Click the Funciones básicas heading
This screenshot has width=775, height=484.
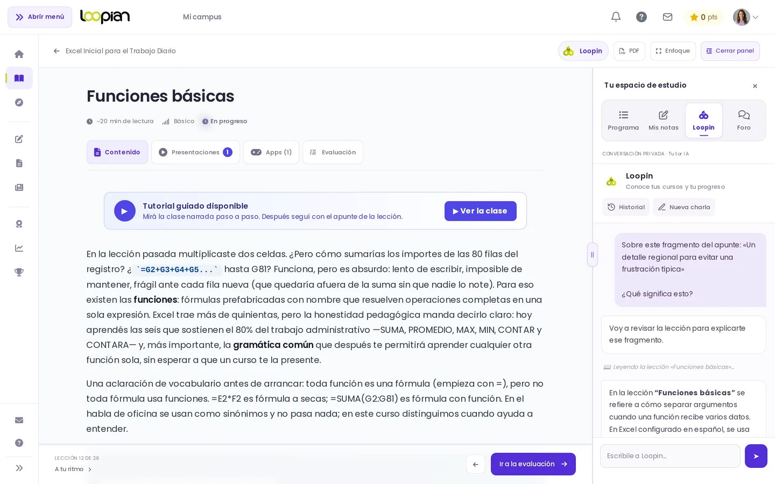pos(160,96)
